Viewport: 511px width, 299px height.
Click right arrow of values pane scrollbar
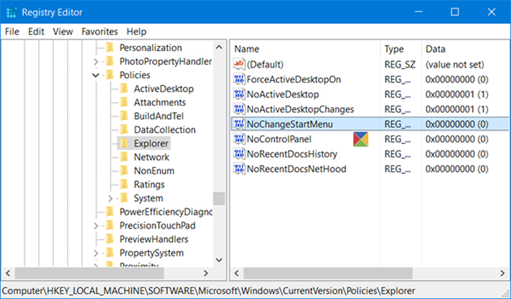[x=502, y=273]
